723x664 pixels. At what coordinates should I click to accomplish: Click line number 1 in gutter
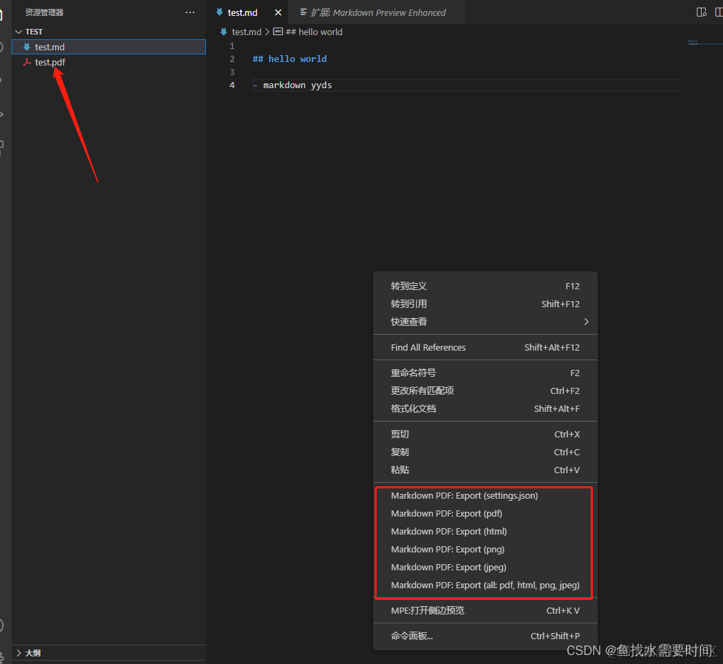(232, 46)
